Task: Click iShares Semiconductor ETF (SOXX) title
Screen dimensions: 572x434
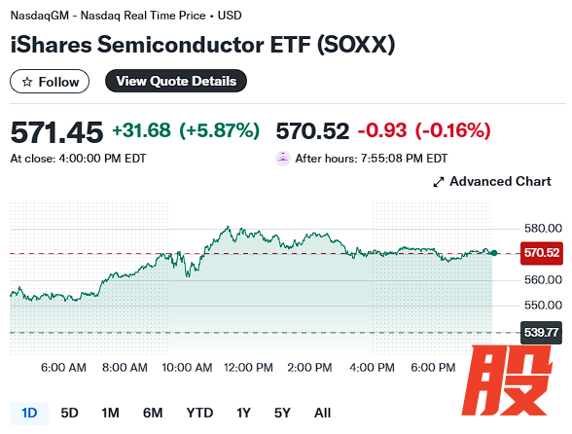Action: click(202, 45)
